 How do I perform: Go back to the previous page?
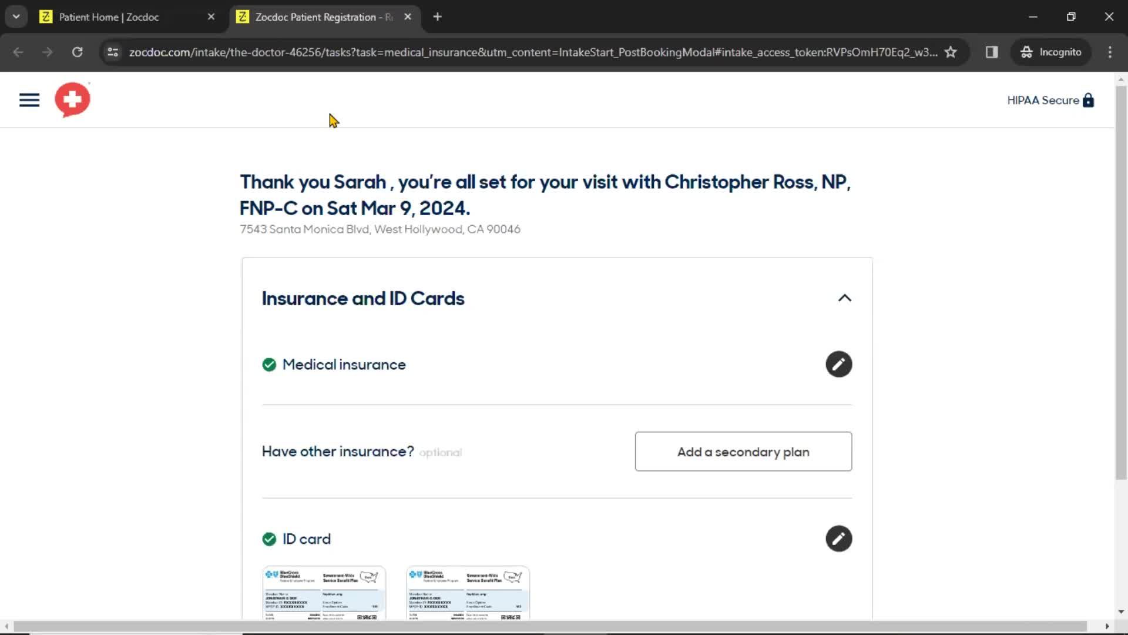(18, 52)
